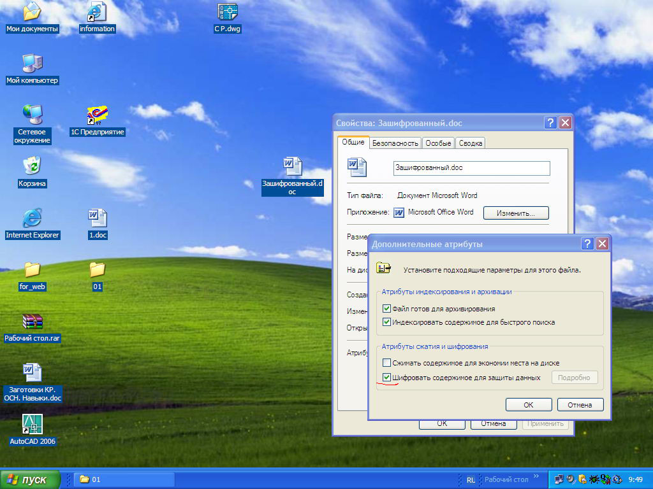The width and height of the screenshot is (653, 489).
Task: Click Отмена in Дополнительные атрибуты dialog
Action: pos(580,405)
